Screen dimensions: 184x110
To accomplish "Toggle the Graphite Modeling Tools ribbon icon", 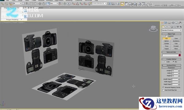I will 122,4.
